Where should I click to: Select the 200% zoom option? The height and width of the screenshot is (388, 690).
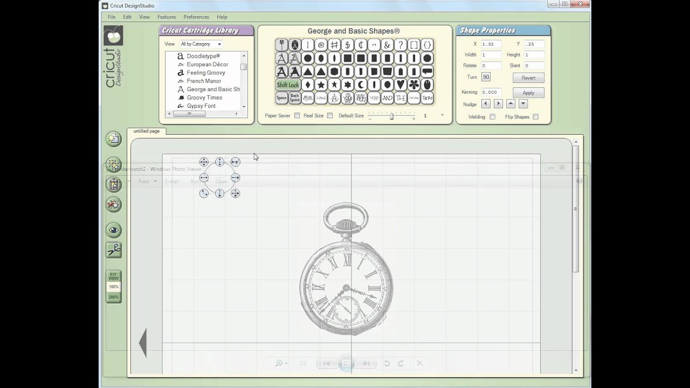113,297
